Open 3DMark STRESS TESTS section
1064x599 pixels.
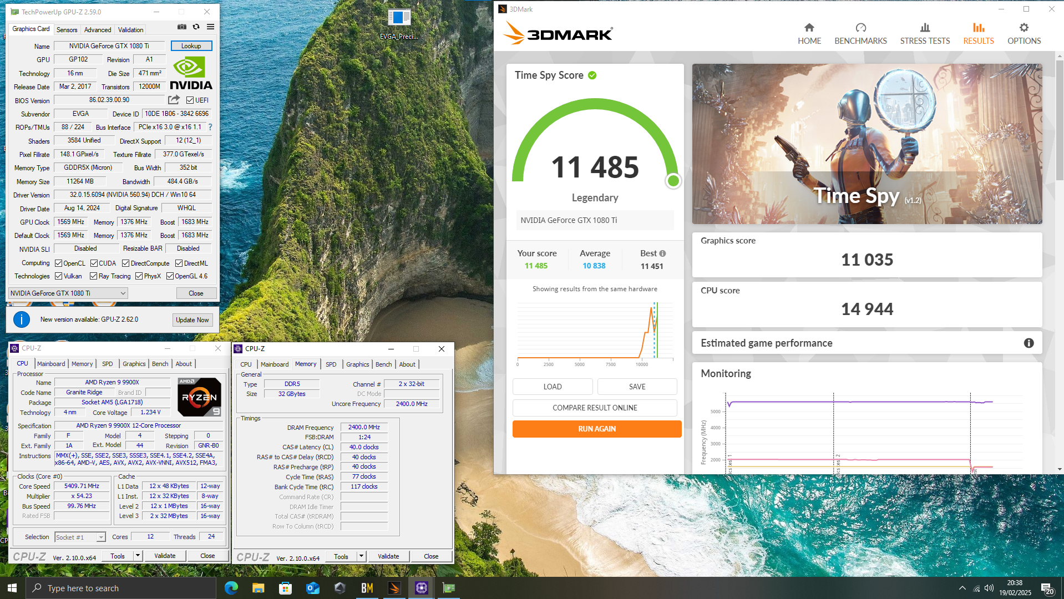coord(925,34)
